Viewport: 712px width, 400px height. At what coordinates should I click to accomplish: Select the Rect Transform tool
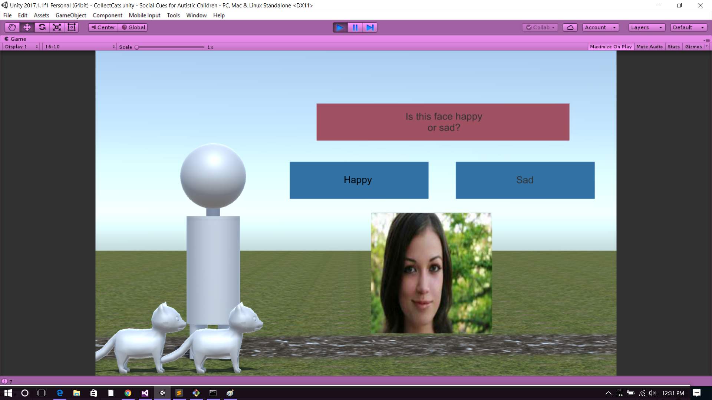72,27
